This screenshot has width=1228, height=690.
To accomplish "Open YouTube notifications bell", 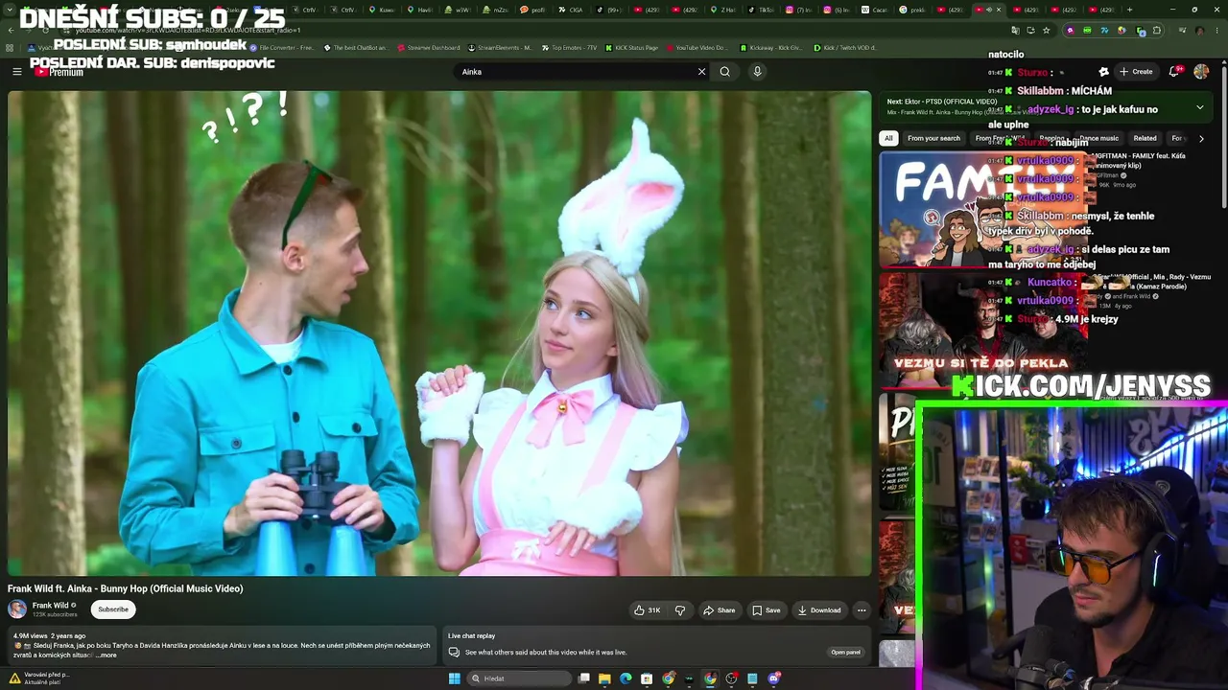I will click(x=1173, y=72).
